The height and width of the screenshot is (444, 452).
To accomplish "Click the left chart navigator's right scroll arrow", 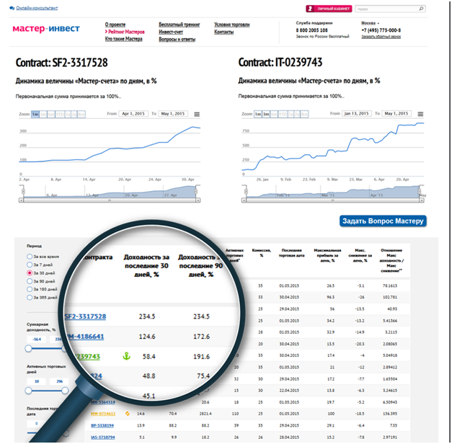I will coord(198,200).
